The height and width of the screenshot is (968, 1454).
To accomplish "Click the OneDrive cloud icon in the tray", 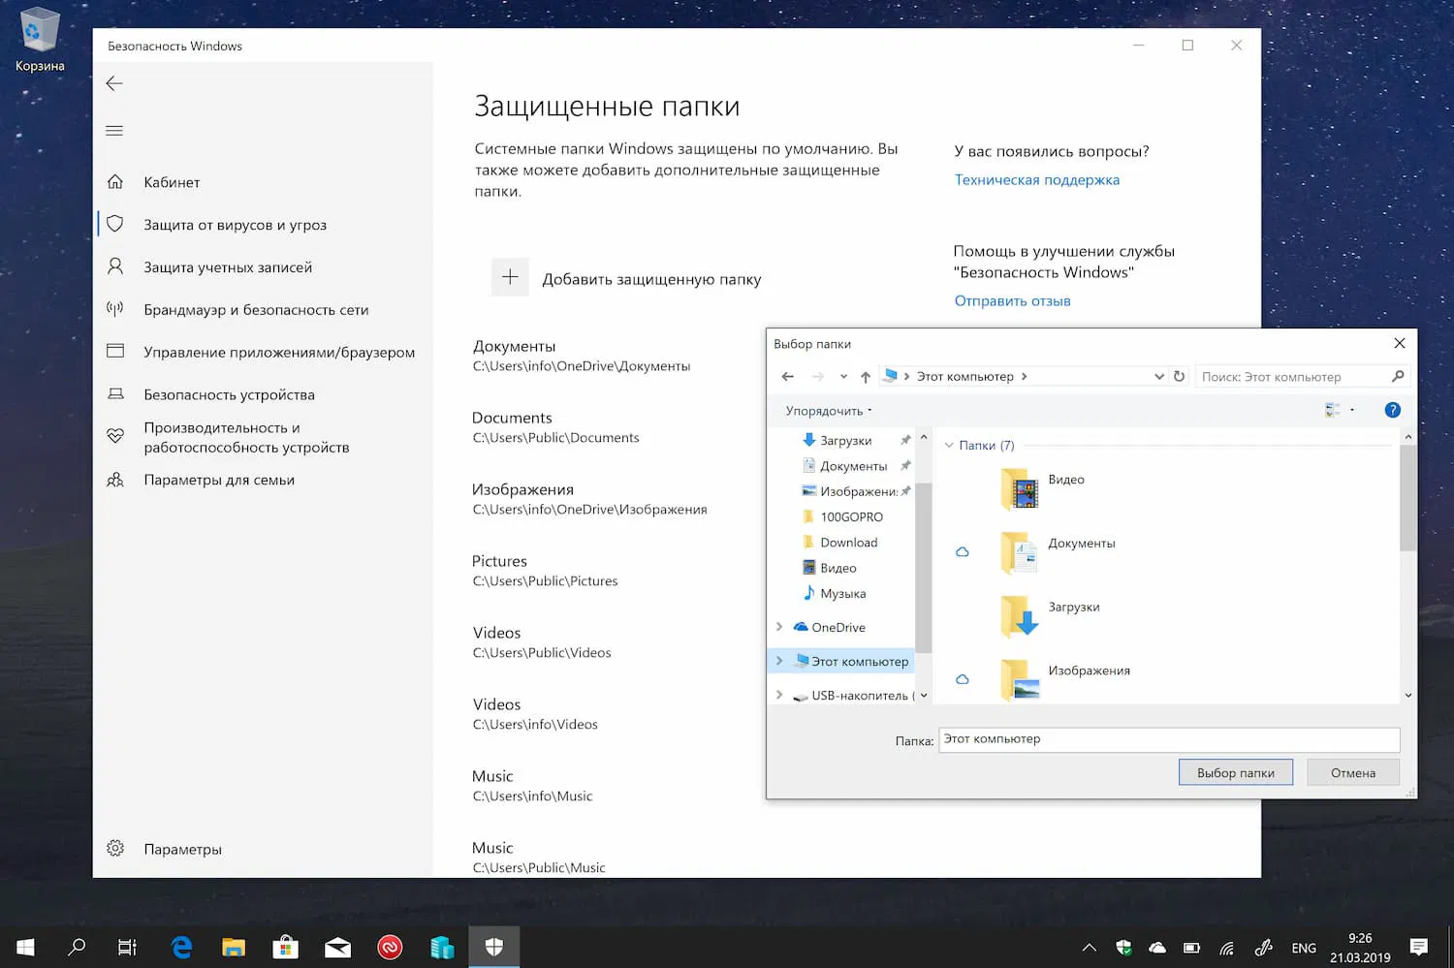I will pos(1156,947).
